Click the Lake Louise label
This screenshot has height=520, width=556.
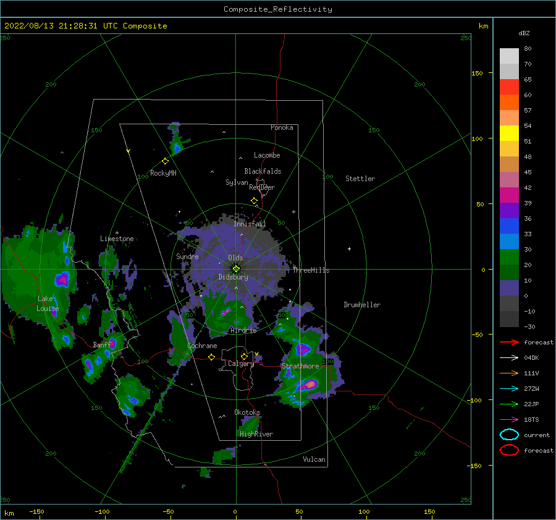coord(48,304)
